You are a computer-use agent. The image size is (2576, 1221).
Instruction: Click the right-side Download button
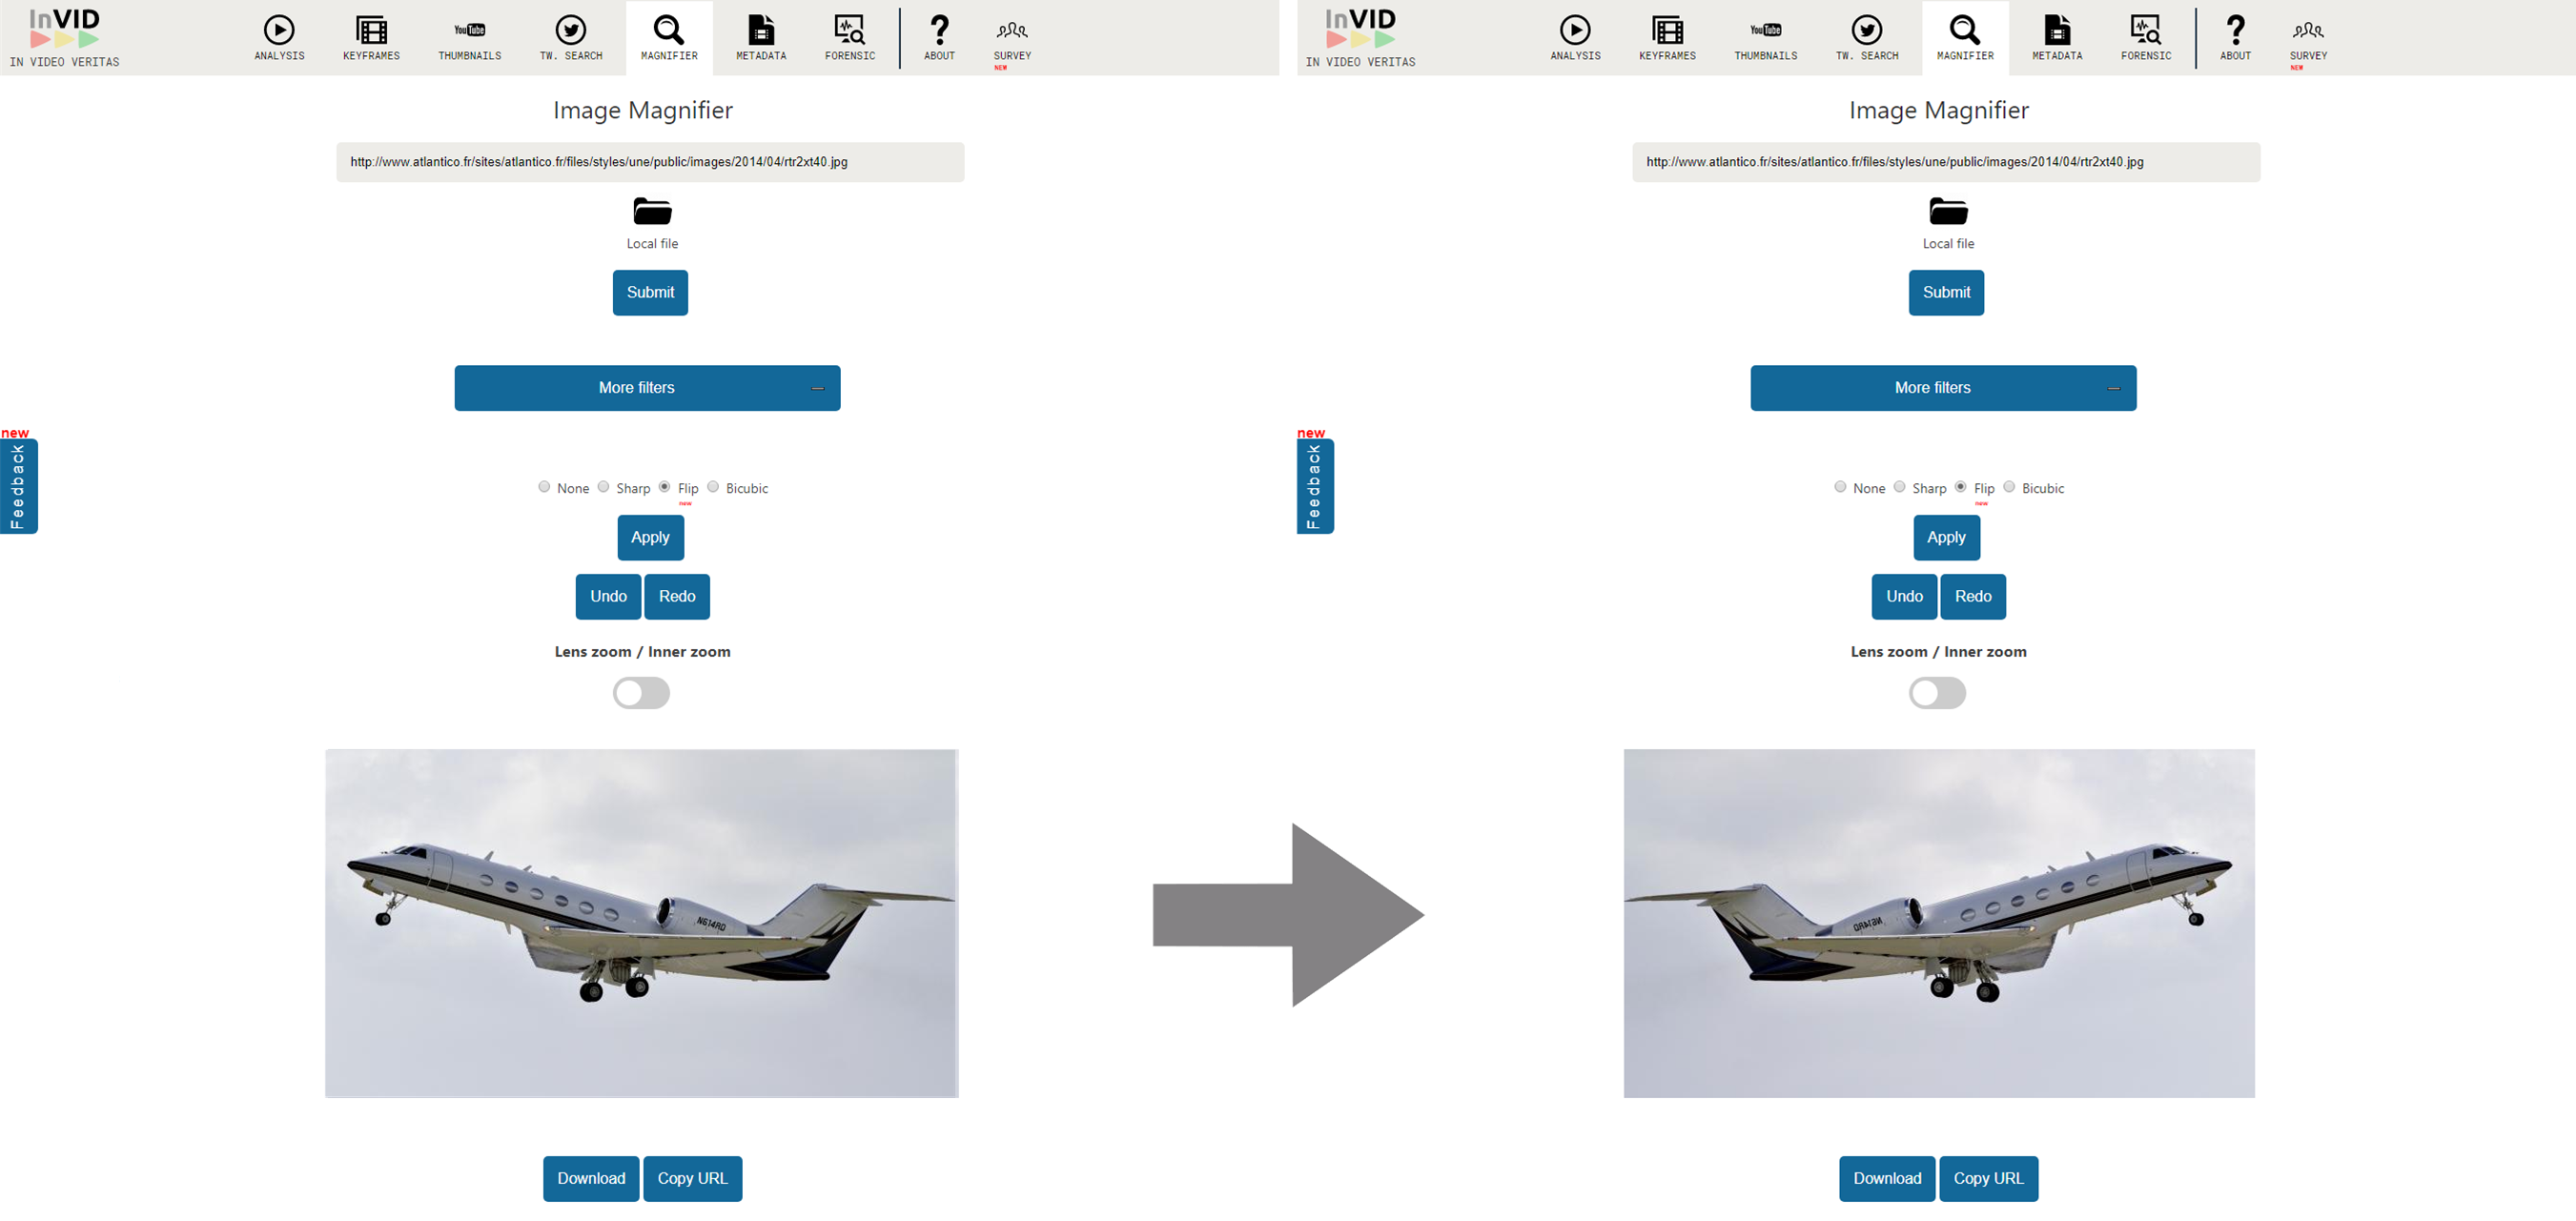point(1886,1176)
